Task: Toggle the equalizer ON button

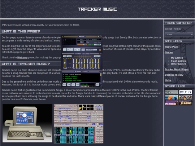Action: coord(65,56)
